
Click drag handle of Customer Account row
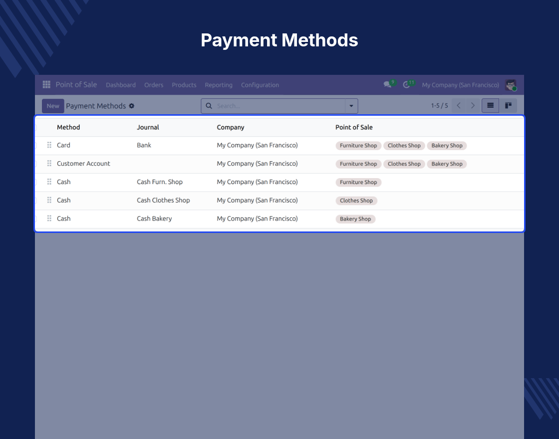(49, 163)
